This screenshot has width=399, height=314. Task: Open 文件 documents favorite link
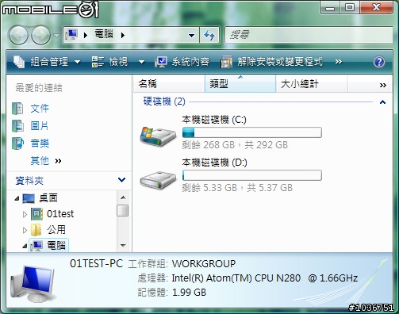(x=40, y=109)
